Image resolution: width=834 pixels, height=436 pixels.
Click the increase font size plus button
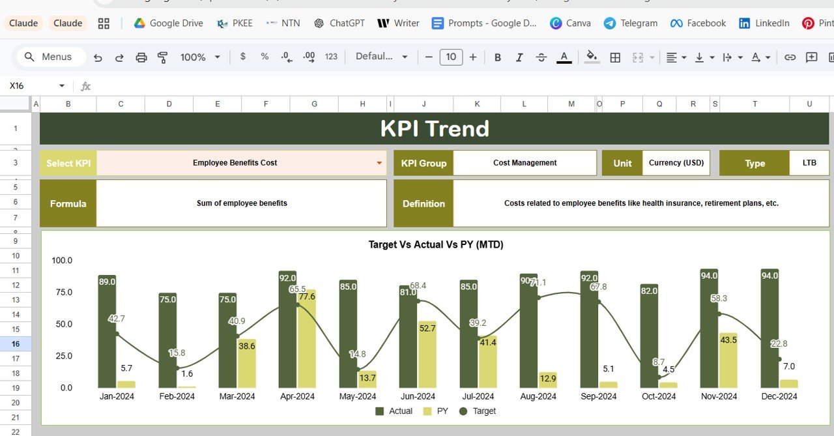pyautogui.click(x=473, y=57)
